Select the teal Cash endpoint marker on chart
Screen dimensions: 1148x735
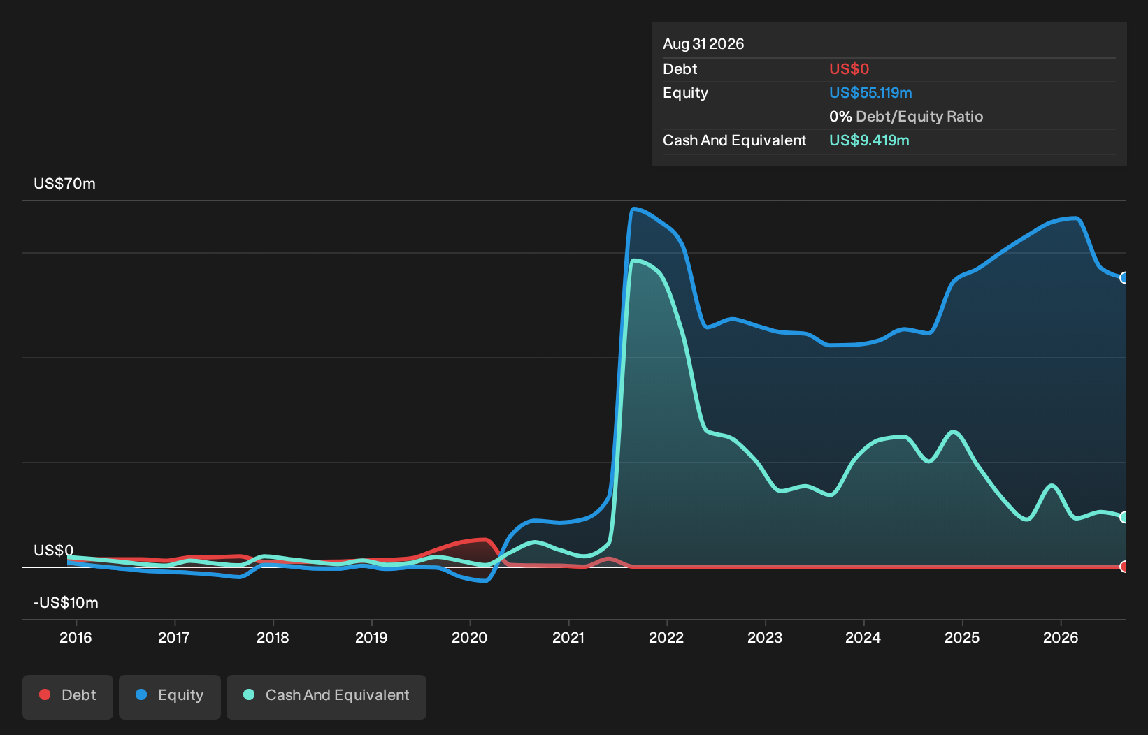(1124, 517)
